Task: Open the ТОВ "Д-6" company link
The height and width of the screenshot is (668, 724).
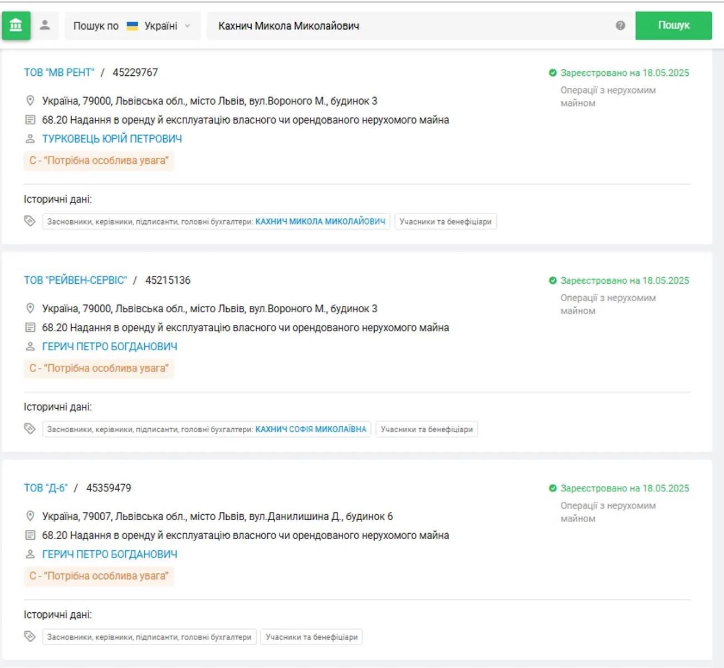Action: [46, 488]
